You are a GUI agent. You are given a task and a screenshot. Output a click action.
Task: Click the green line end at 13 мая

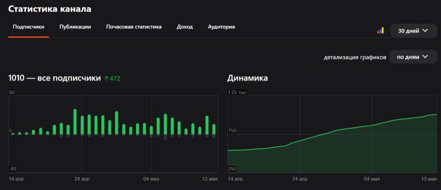pos(436,114)
